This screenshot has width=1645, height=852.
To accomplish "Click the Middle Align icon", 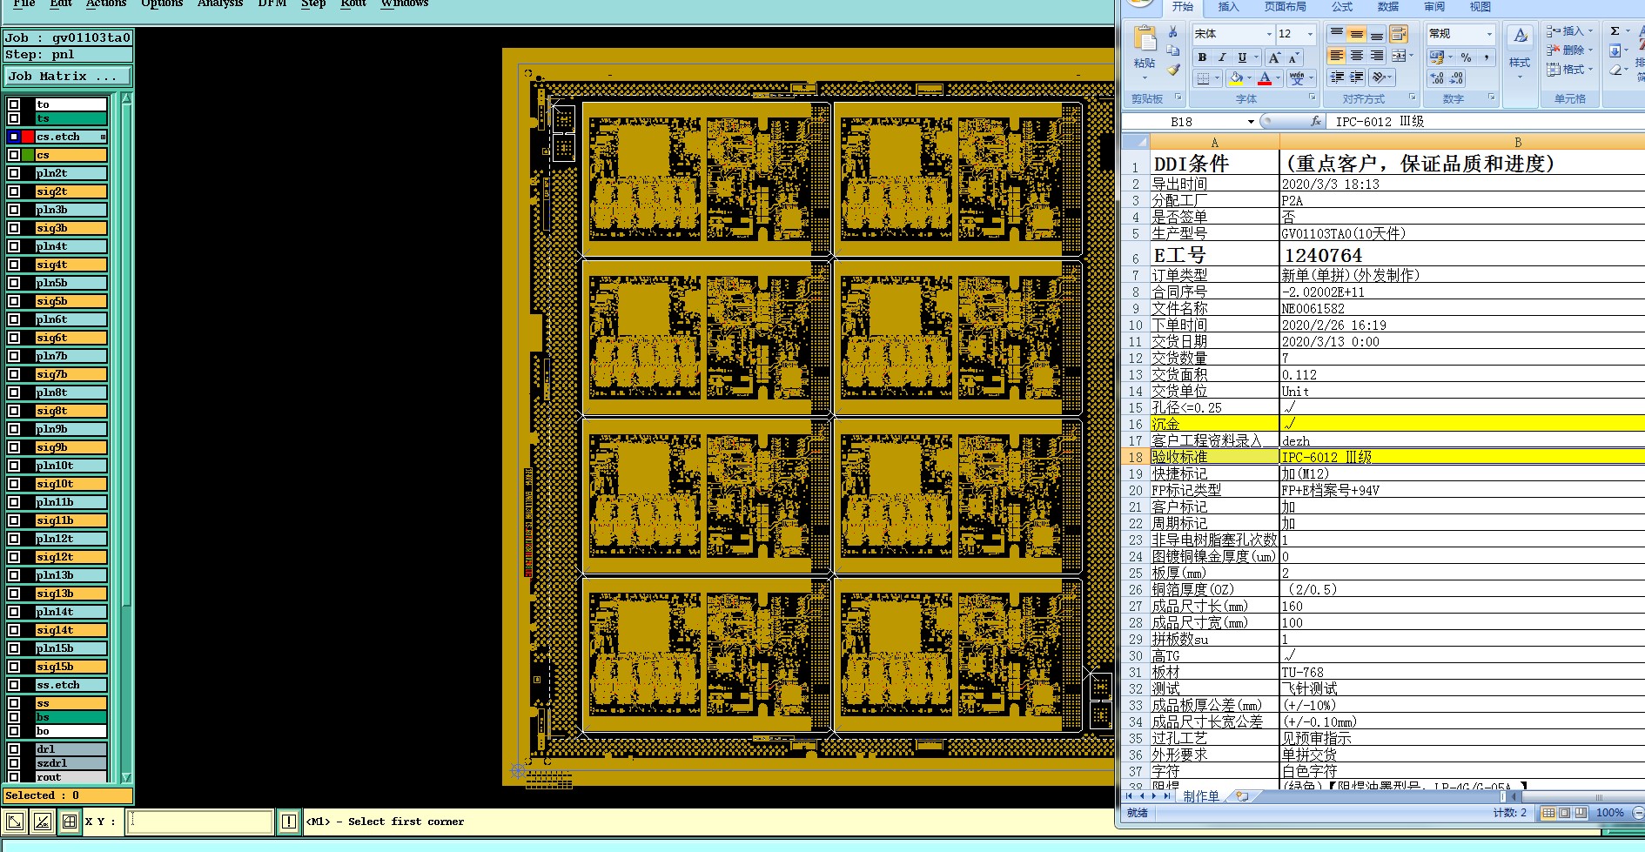I will coord(1357,34).
